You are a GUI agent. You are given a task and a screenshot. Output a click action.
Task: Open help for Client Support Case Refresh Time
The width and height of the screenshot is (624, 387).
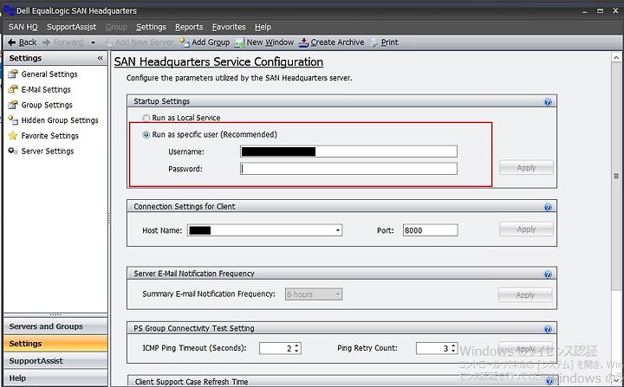(549, 382)
